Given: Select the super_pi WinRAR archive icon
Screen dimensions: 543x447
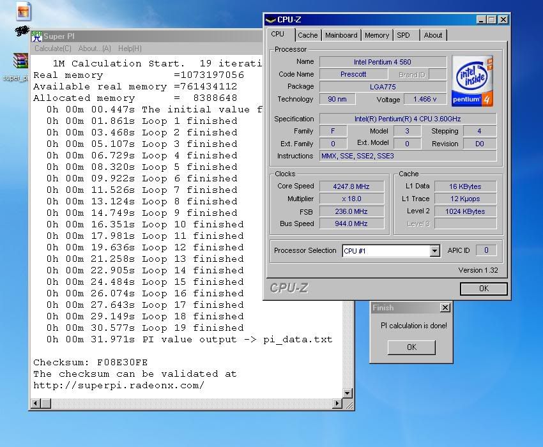Looking at the screenshot, I should [x=20, y=61].
